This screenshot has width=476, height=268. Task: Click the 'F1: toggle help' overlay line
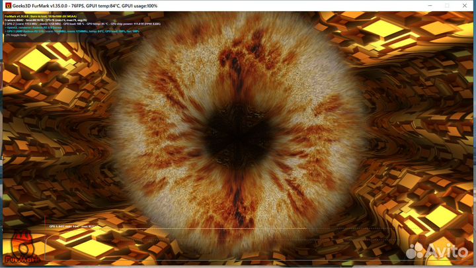(17, 34)
